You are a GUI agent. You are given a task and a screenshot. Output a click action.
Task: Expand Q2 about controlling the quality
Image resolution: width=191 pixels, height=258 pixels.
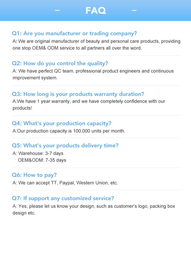[x=60, y=63]
